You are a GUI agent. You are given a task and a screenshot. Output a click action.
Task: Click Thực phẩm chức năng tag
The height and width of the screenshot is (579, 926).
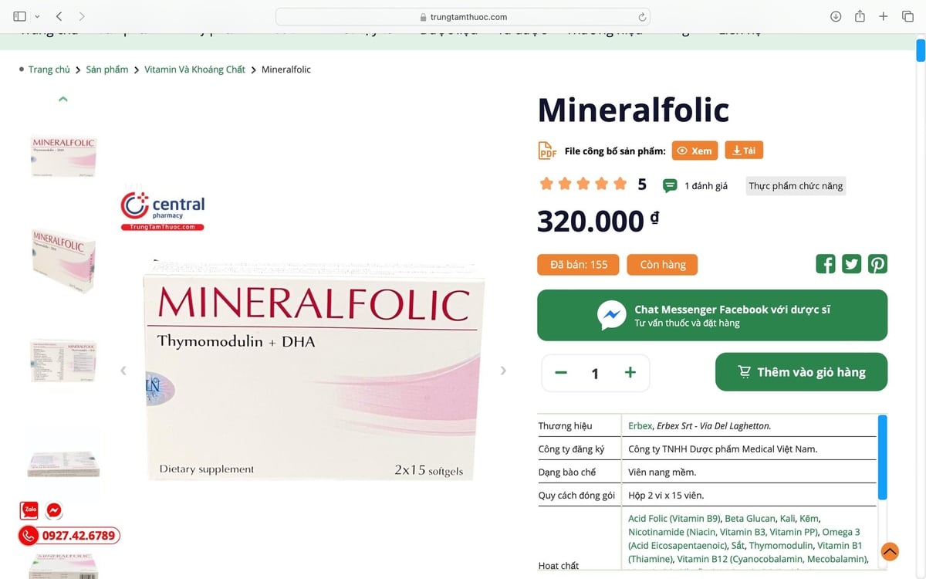pyautogui.click(x=796, y=186)
